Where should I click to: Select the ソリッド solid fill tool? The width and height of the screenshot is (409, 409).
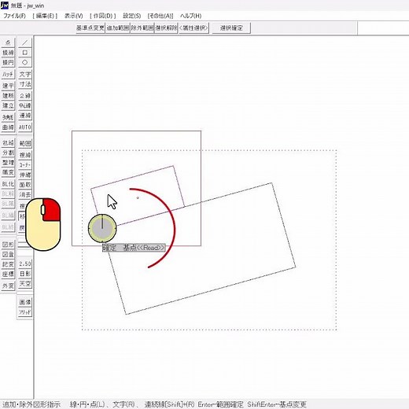click(25, 312)
